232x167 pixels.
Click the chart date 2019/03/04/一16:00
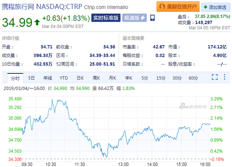tap(24, 88)
